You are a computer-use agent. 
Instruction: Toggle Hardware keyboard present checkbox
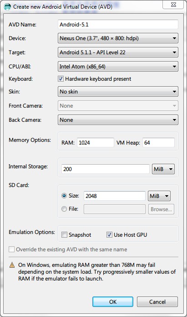(x=61, y=78)
